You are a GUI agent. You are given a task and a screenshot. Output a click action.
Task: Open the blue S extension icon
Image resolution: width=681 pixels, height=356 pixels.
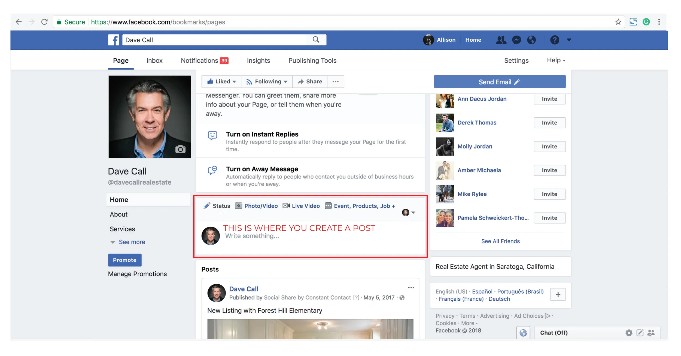(633, 22)
